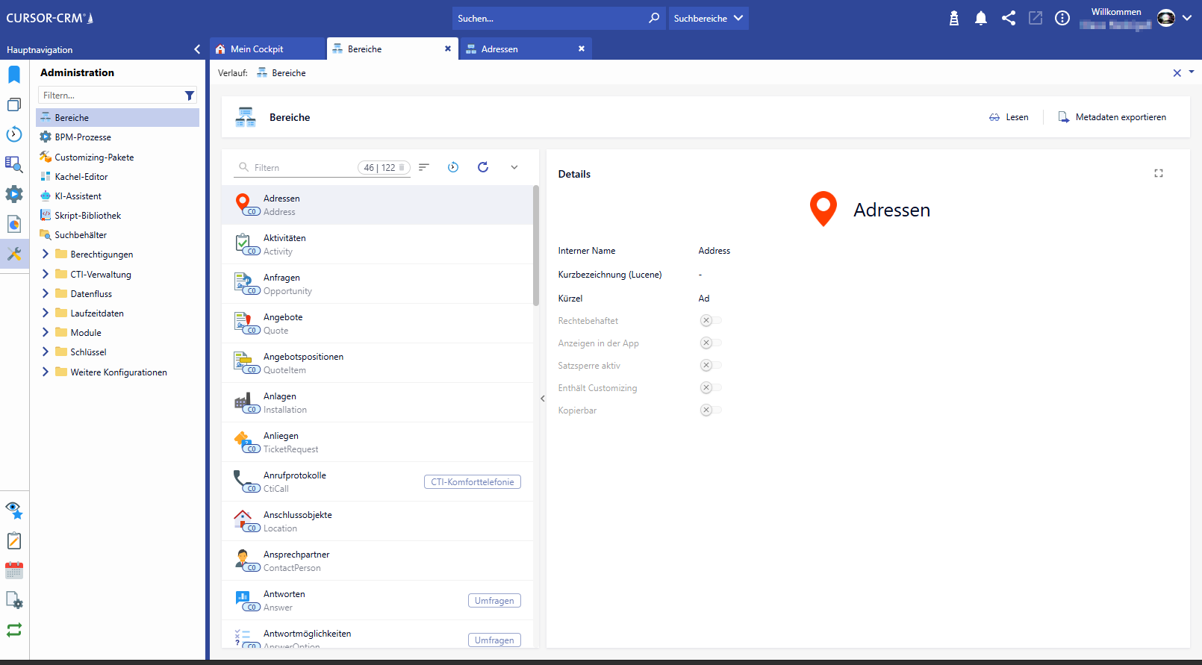
Task: Expand the Weitere Konfigurationen folder
Action: click(x=46, y=372)
